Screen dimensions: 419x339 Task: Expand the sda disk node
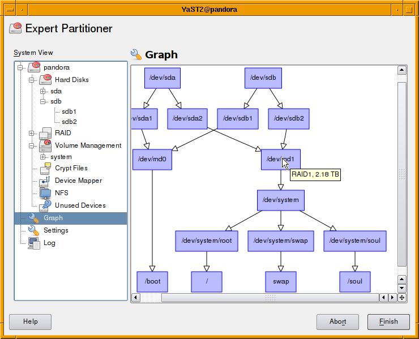click(43, 91)
